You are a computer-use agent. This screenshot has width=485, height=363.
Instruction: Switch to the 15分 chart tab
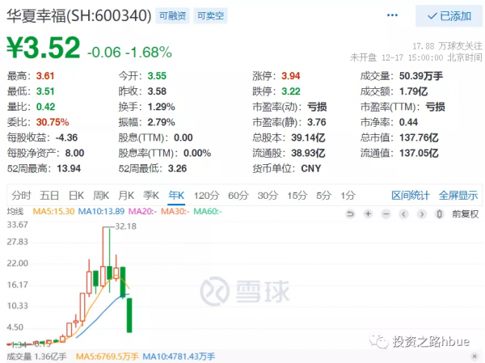click(297, 196)
